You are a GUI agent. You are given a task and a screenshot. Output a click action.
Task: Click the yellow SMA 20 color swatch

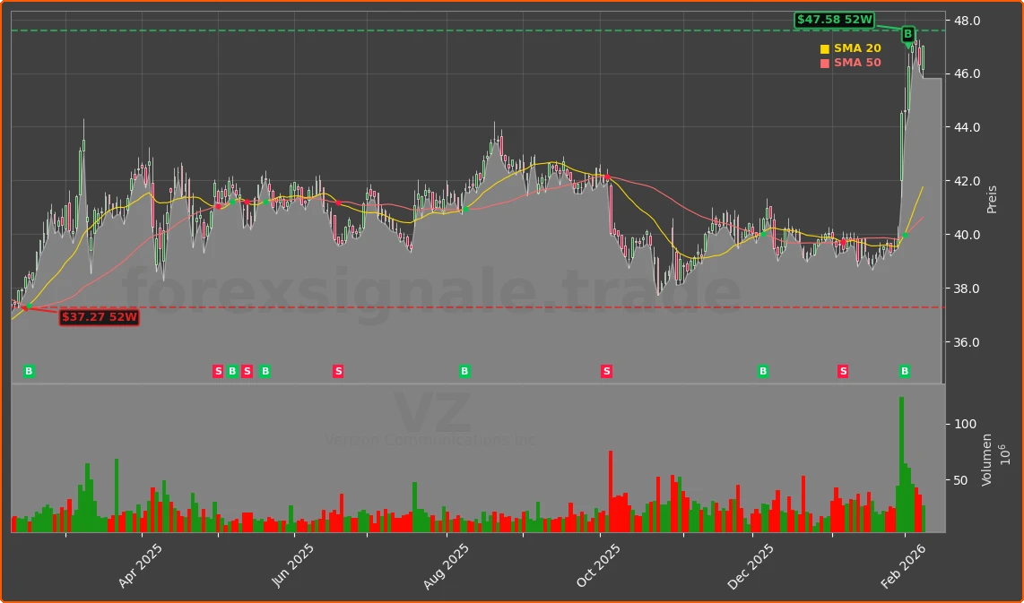click(x=826, y=47)
